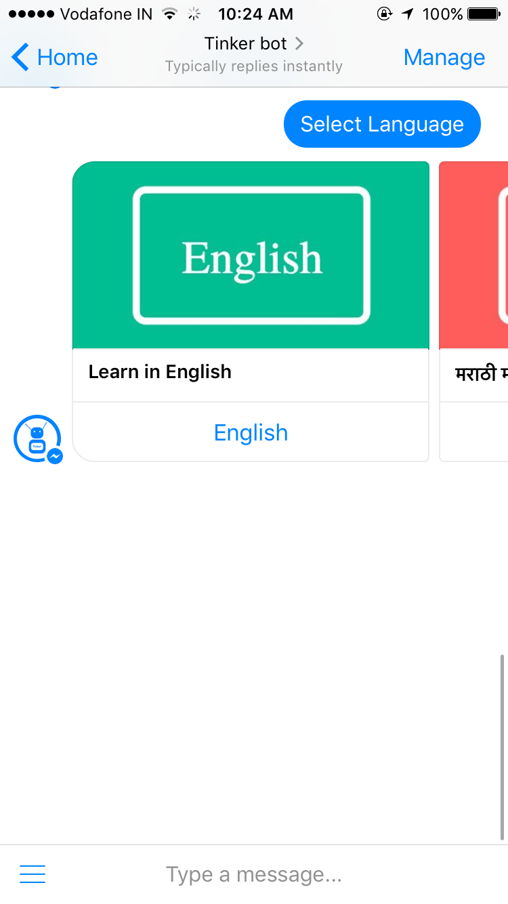Go back to Home
Viewport: 508px width, 904px height.
(55, 57)
